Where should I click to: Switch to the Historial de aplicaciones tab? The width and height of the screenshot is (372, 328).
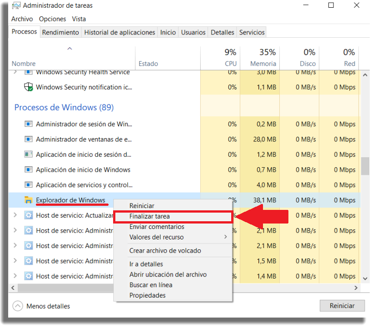click(x=119, y=32)
